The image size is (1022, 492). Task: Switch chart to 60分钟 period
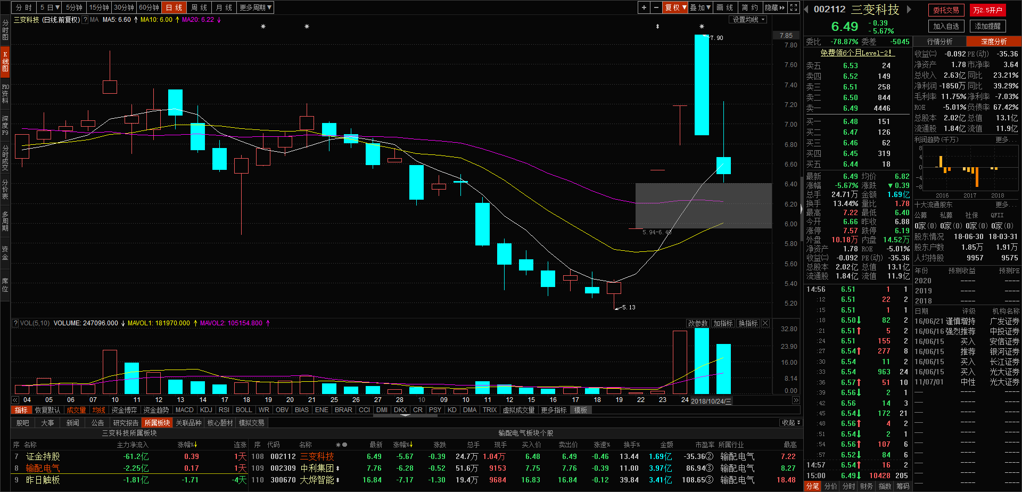(149, 7)
